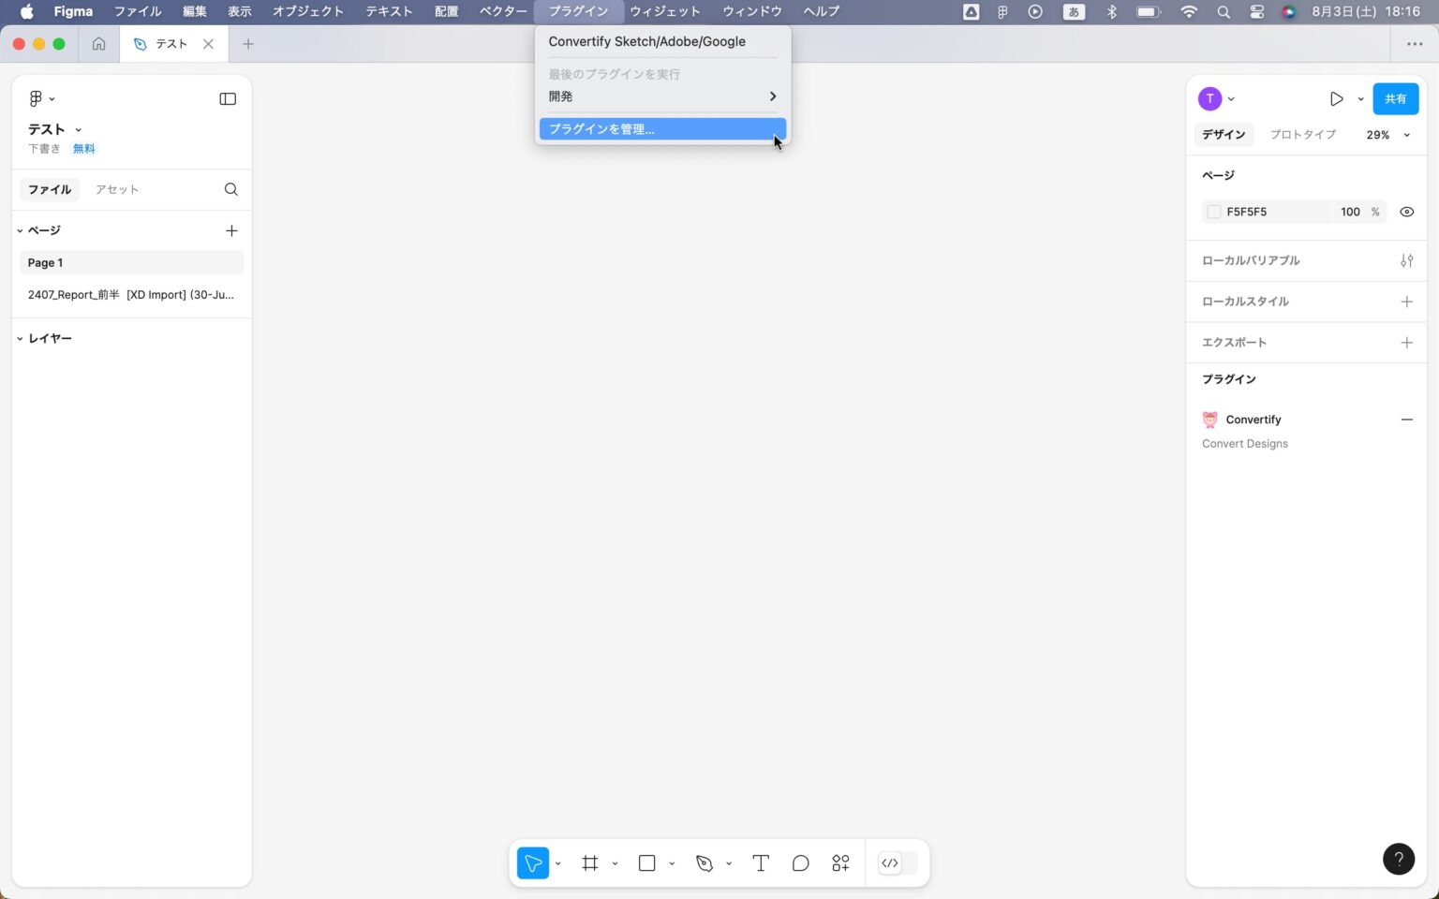Image resolution: width=1439 pixels, height=899 pixels.
Task: Collapse sidebar with panel toggle icon
Action: point(228,99)
